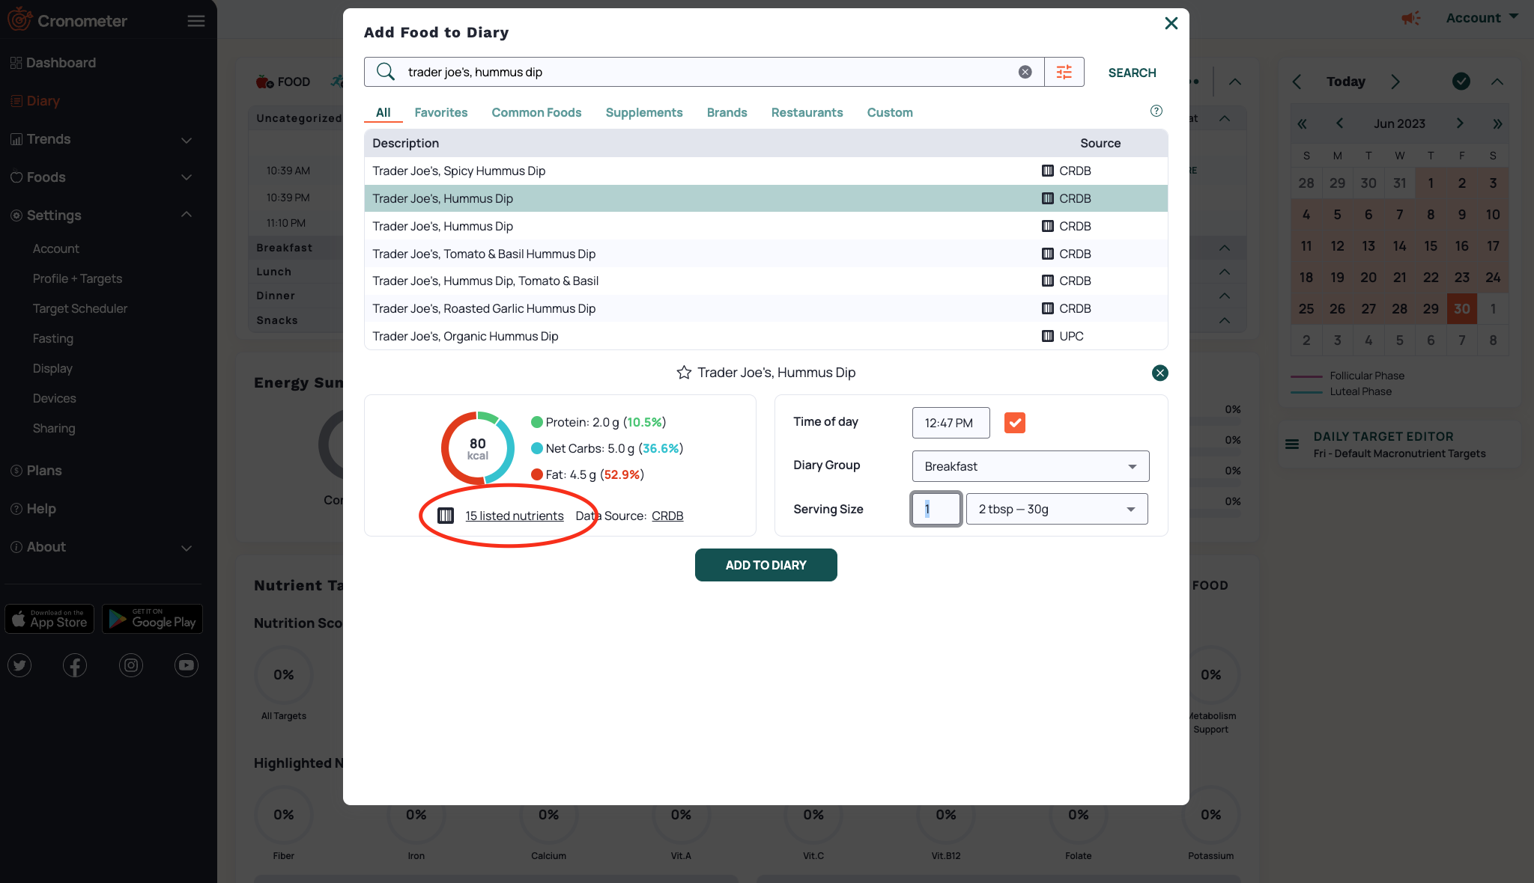Jump back a year in calendar
Screen dimensions: 1534x883
(1303, 123)
